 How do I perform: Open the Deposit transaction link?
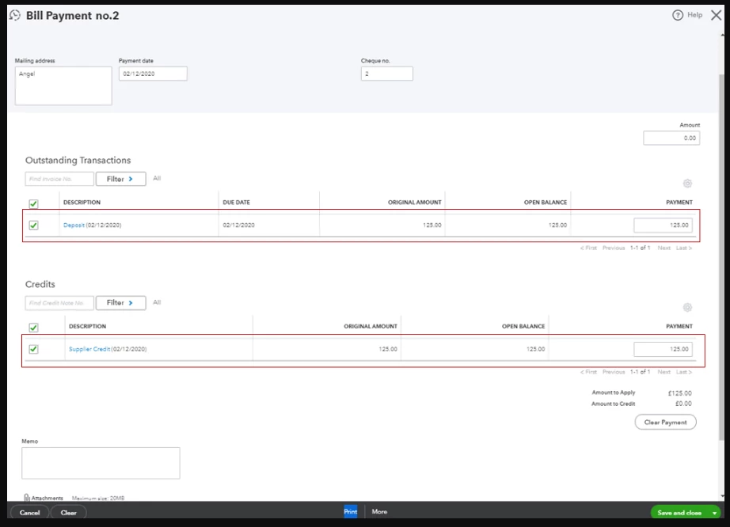coord(74,226)
